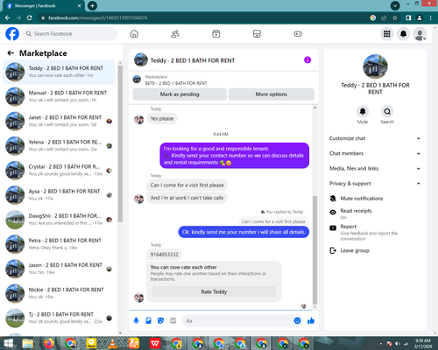Choose a sticker icon
The image size is (438, 350).
[160, 321]
